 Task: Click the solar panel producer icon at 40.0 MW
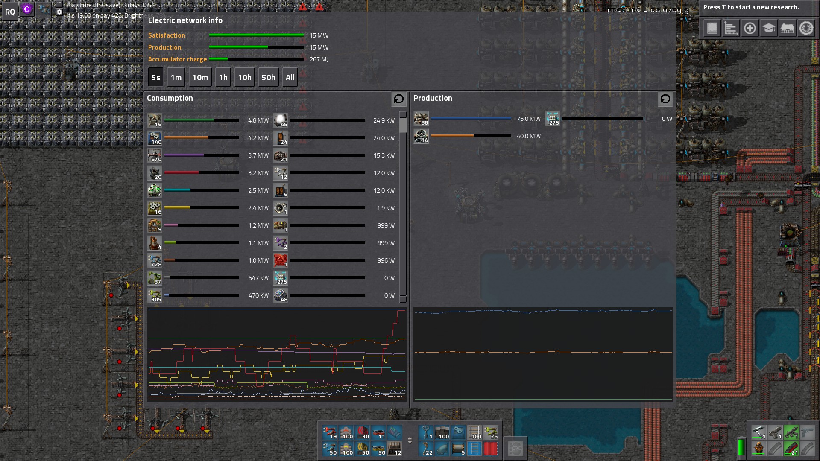(421, 136)
